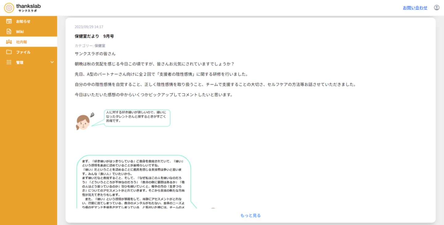Click もっと見る to read more
The image size is (444, 225).
(250, 215)
